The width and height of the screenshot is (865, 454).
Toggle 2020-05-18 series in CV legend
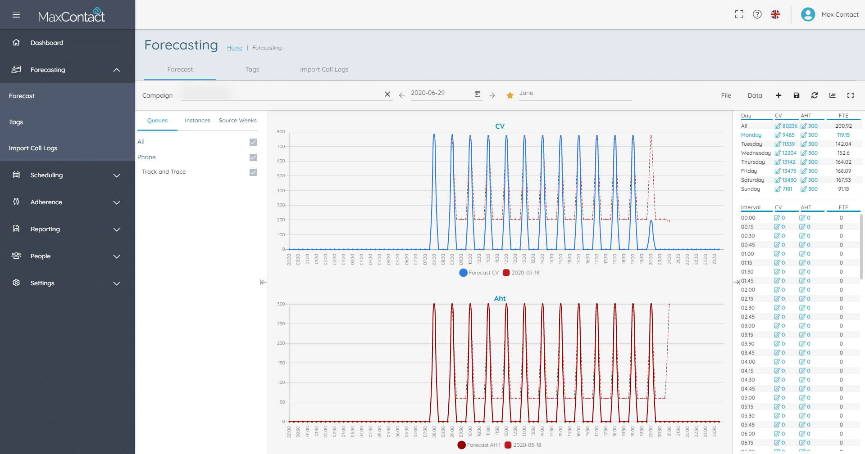click(x=521, y=273)
